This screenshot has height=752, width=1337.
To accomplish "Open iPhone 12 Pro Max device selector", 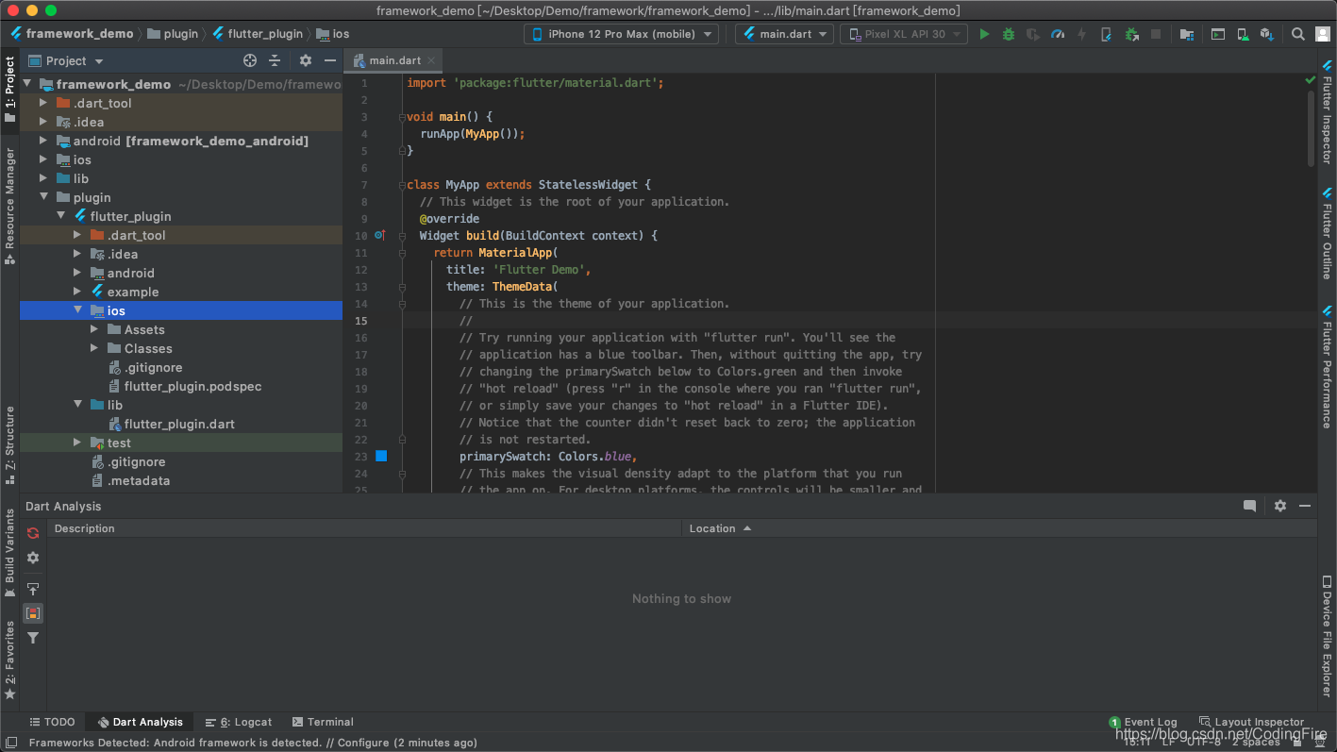I will coord(622,34).
